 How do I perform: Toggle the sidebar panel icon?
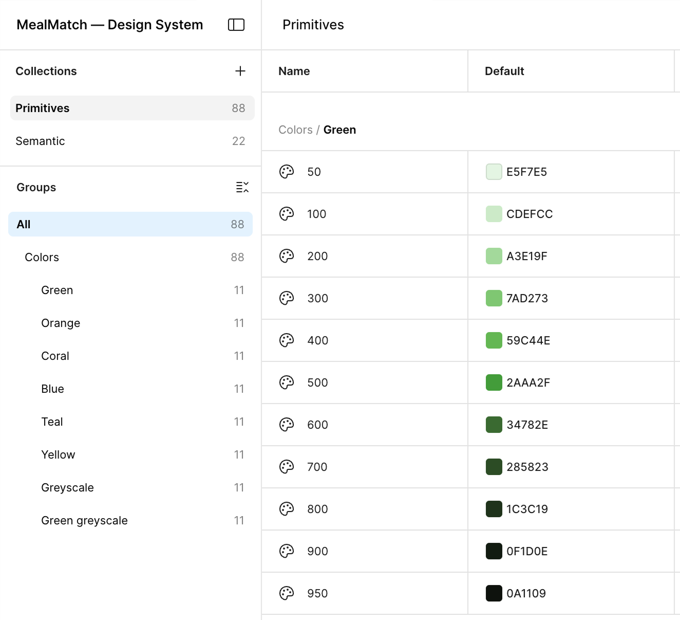pos(236,25)
